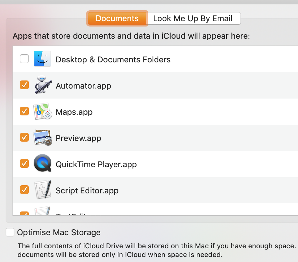Uncheck the Maps.app checkbox
The width and height of the screenshot is (298, 262).
click(24, 111)
